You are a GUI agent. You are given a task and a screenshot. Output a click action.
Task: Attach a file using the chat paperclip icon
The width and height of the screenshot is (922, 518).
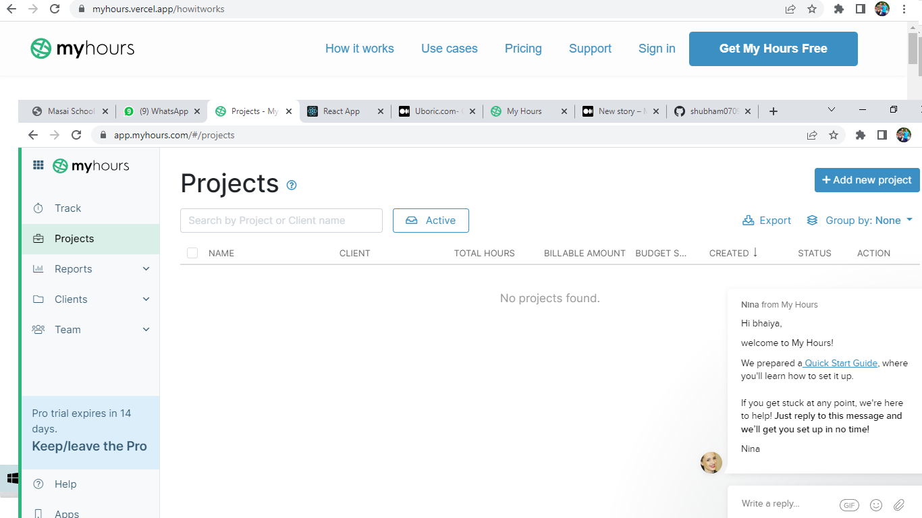tap(898, 505)
